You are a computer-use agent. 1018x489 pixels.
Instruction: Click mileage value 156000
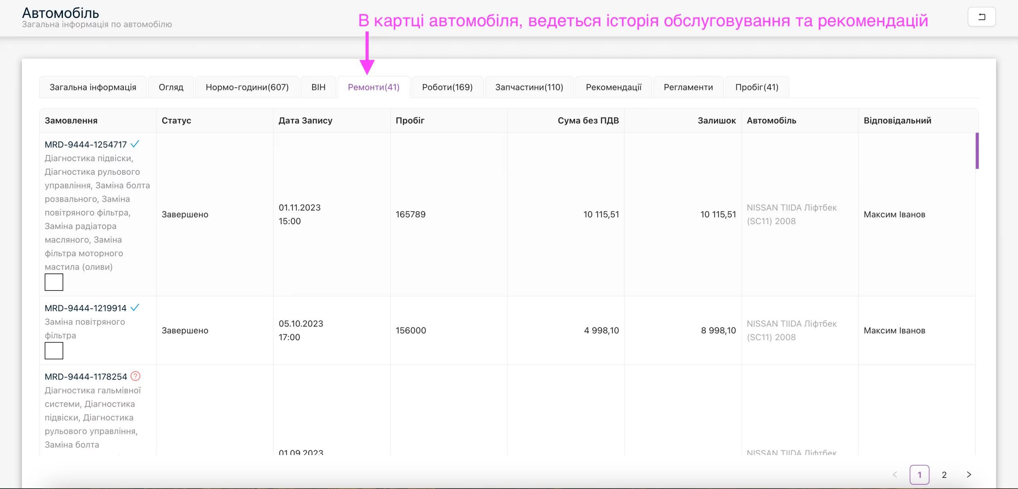[x=411, y=330]
